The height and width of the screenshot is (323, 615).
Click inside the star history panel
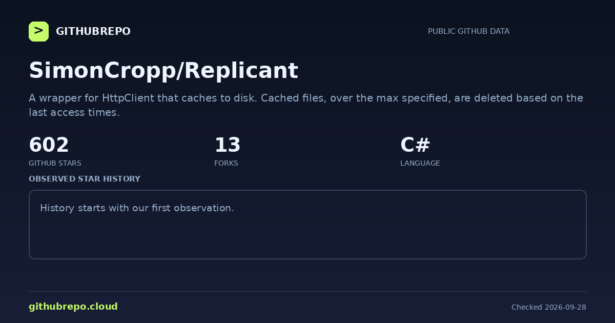307,225
